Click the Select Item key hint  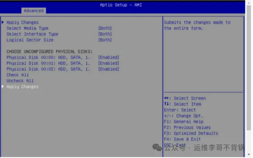click(x=183, y=104)
